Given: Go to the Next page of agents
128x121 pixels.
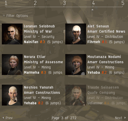Looking at the screenshot, I should [118, 118].
